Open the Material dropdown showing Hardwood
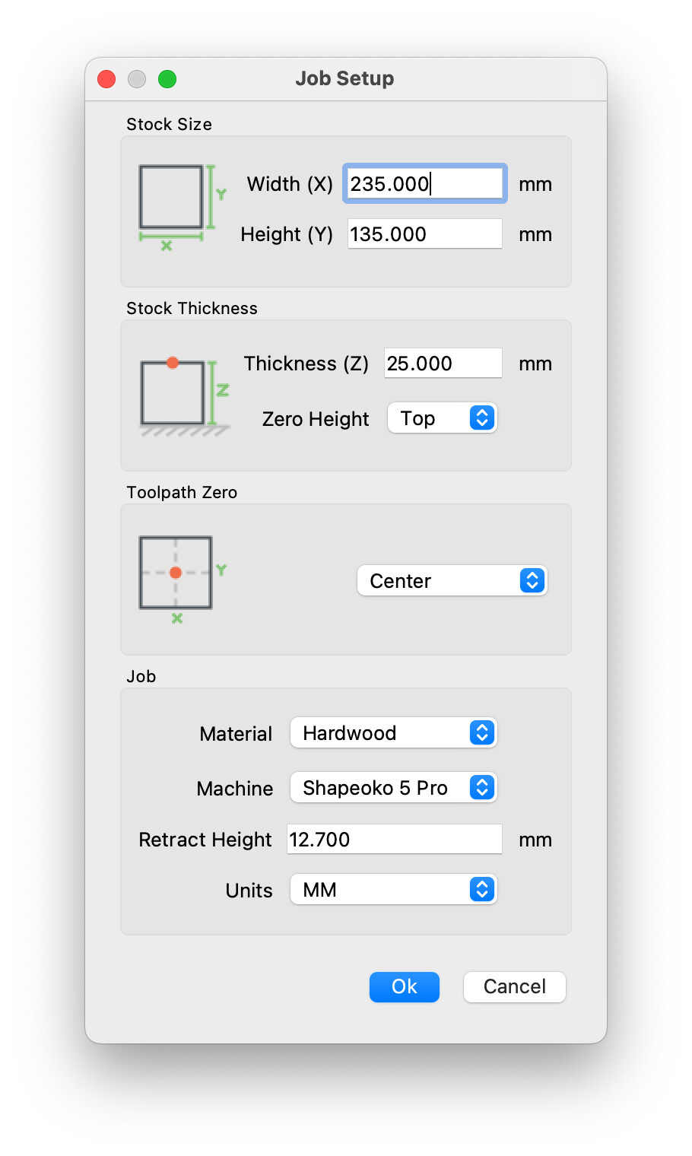The image size is (692, 1156). pyautogui.click(x=393, y=733)
